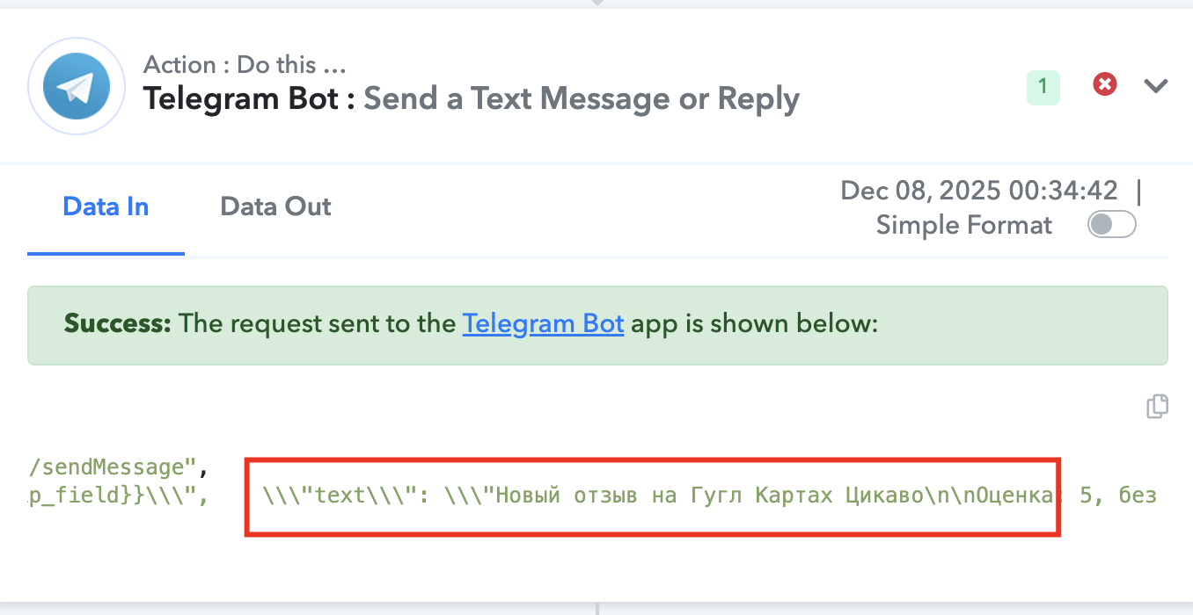
Task: Delete the action with the red X icon
Action: click(x=1104, y=84)
